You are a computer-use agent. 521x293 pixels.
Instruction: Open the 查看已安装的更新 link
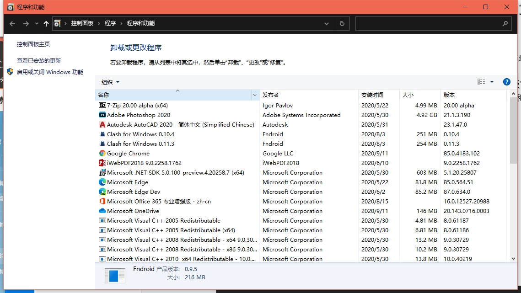coord(39,60)
